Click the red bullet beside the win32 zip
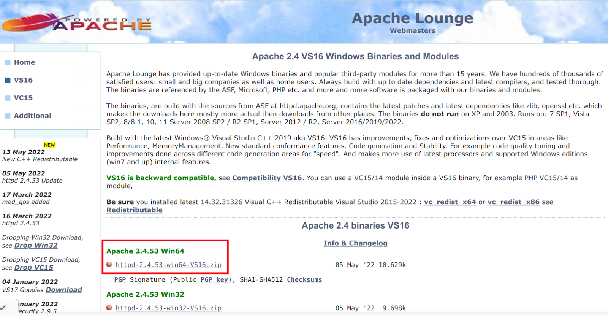The height and width of the screenshot is (316, 608). (109, 308)
